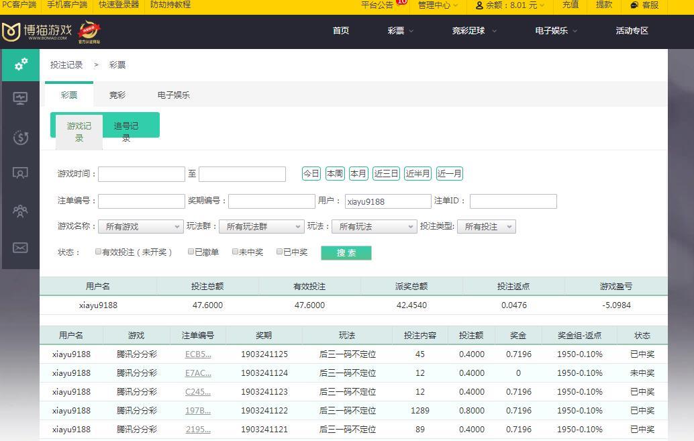Click the 充值 link
Viewport: 694px width, 441px height.
coord(571,5)
